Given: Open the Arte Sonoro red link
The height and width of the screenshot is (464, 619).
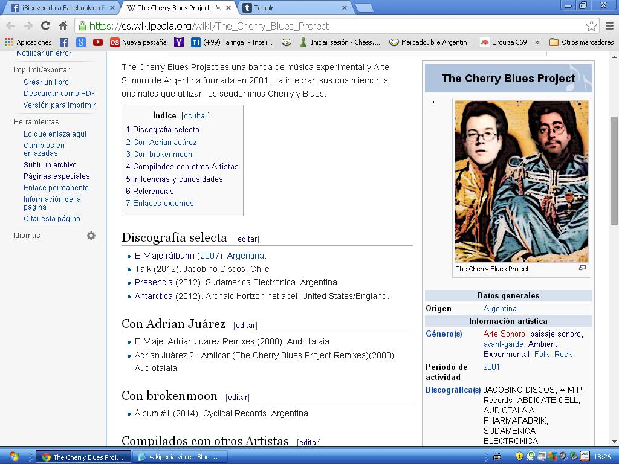Looking at the screenshot, I should tap(504, 333).
